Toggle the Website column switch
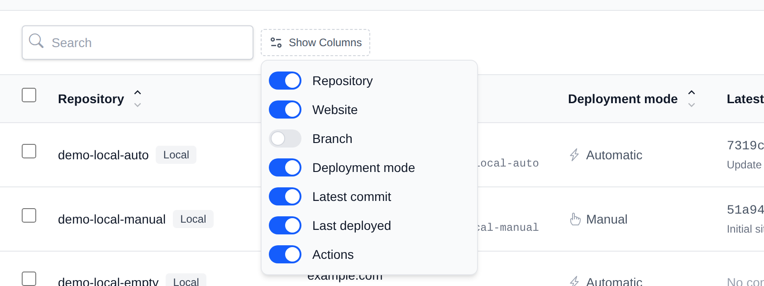 285,110
